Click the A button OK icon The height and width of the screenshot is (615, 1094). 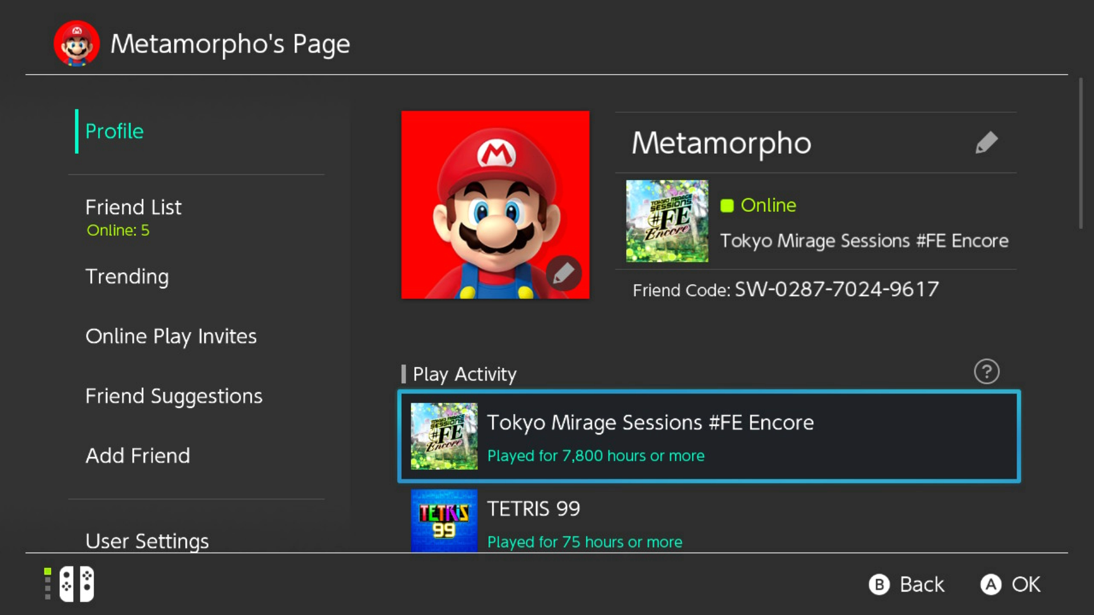click(x=990, y=585)
